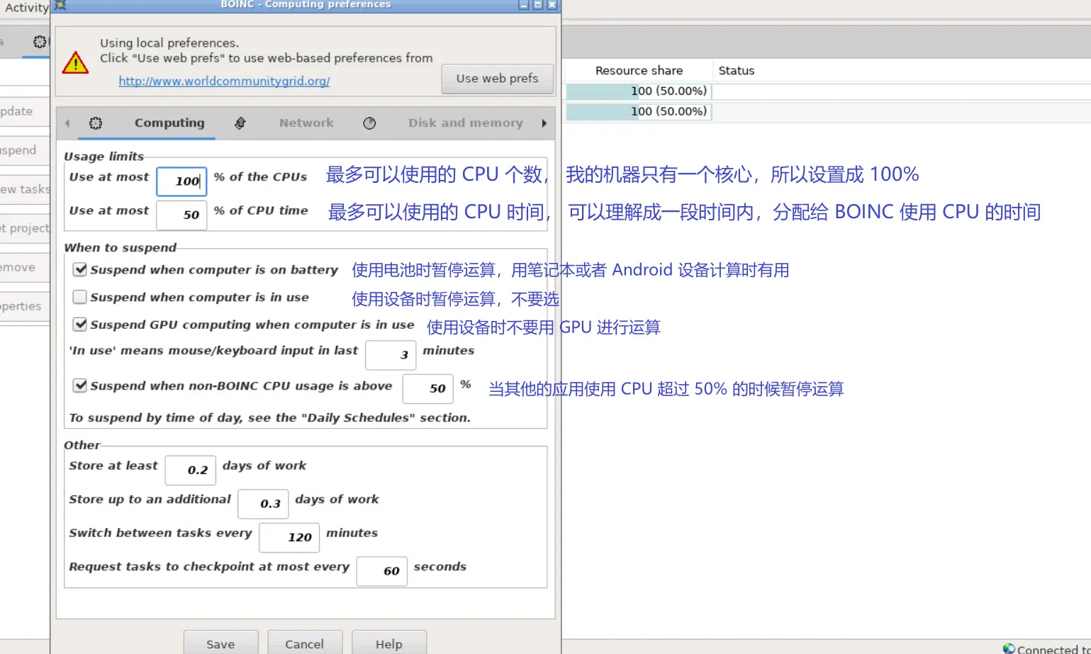Image resolution: width=1091 pixels, height=654 pixels.
Task: Click the gear icon on the Computing tab
Action: 96,123
